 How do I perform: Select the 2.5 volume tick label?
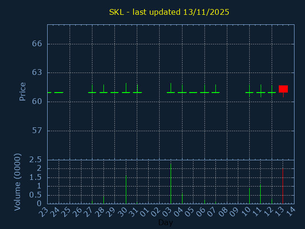pyautogui.click(x=36, y=160)
